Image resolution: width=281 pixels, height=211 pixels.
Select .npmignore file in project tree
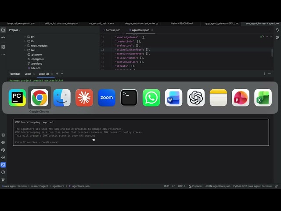[x=36, y=59]
